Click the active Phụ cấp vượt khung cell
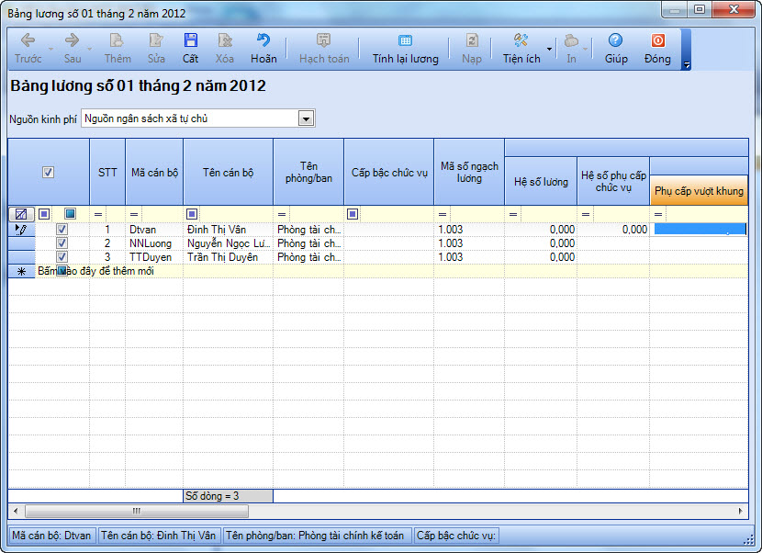 click(700, 230)
